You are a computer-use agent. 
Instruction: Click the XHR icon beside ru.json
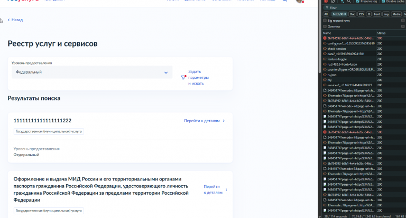(x=325, y=75)
